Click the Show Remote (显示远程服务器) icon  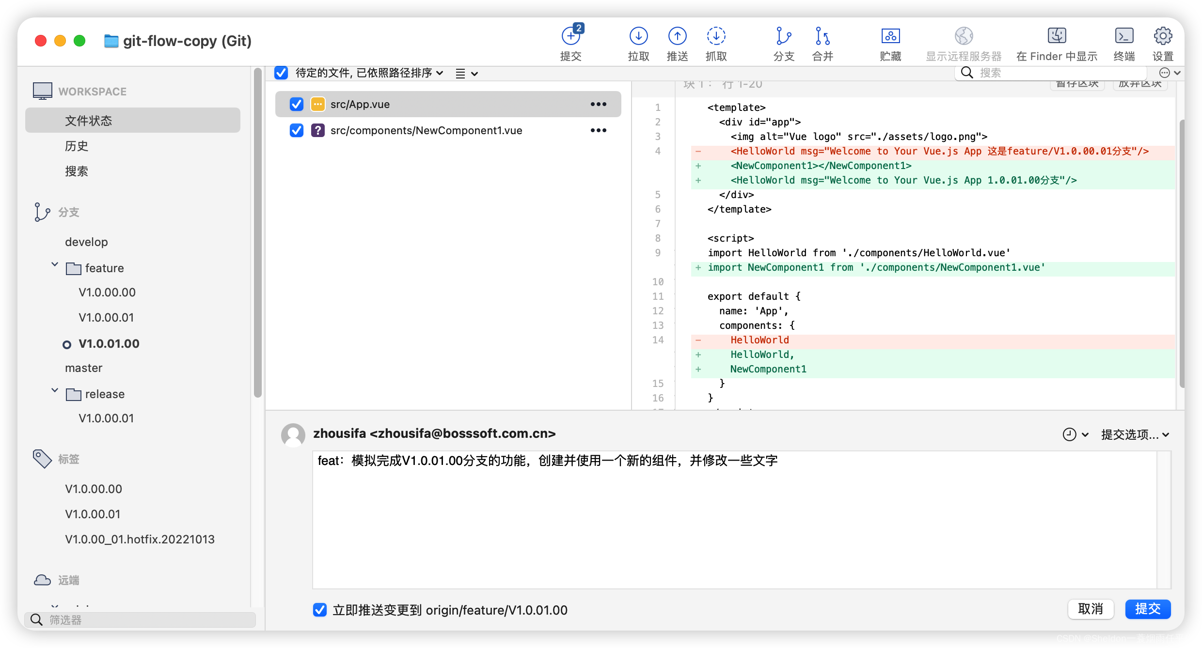click(x=964, y=36)
